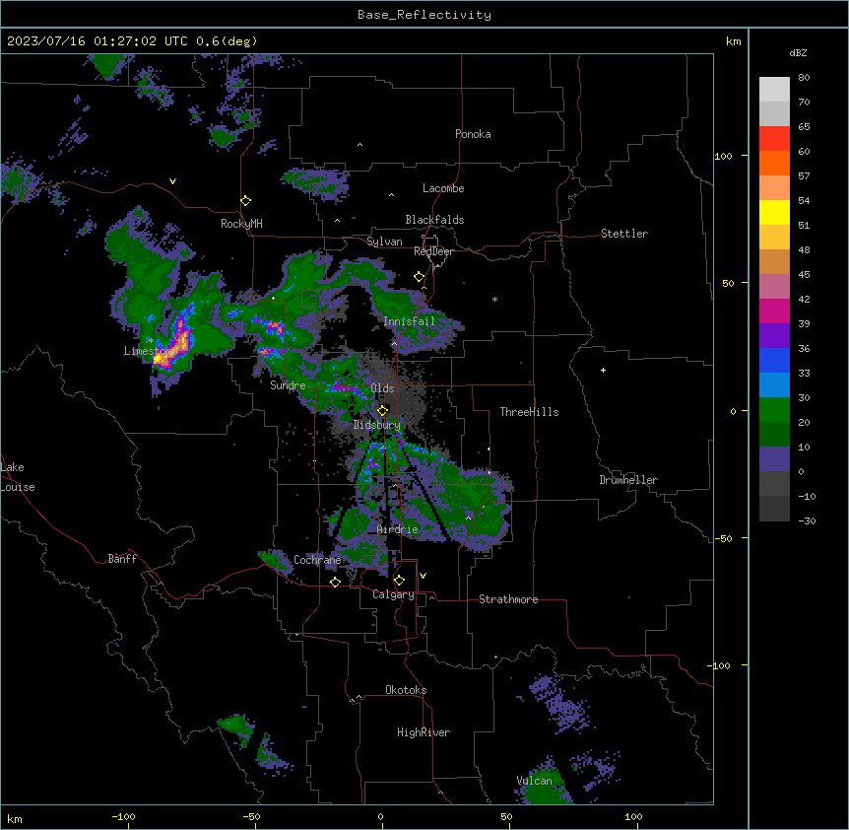The width and height of the screenshot is (849, 830).
Task: Click the 45 value in the dBZ legend
Action: [x=804, y=274]
